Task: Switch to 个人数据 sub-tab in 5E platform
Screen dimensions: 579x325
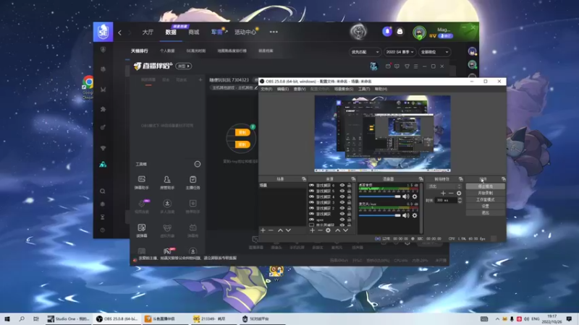Action: click(167, 51)
